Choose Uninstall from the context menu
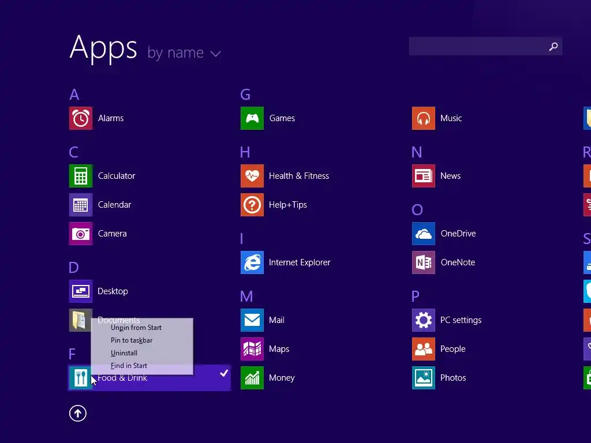 tap(124, 353)
